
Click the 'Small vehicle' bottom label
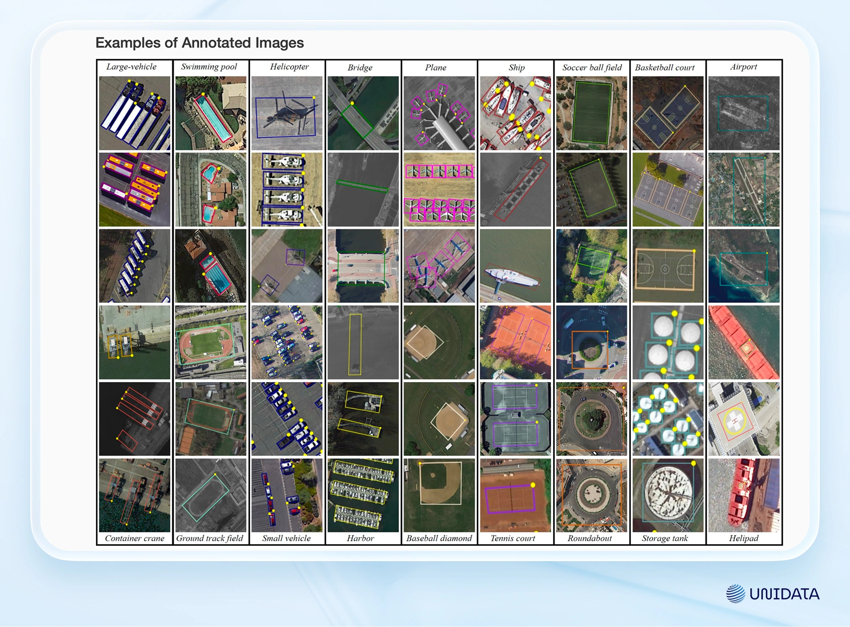[x=286, y=538]
